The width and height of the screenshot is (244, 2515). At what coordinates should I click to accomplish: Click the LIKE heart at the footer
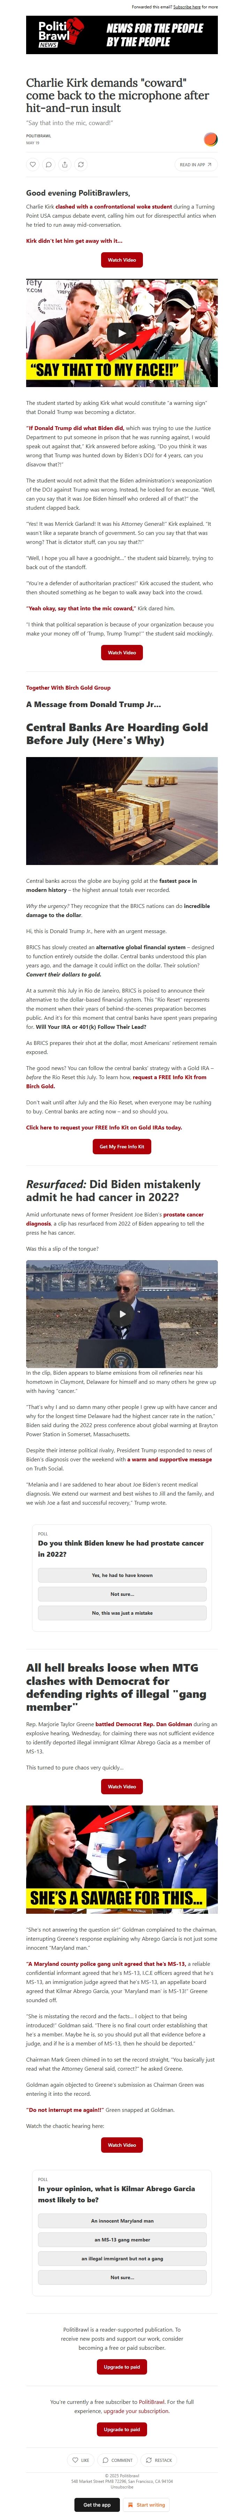click(x=81, y=2459)
